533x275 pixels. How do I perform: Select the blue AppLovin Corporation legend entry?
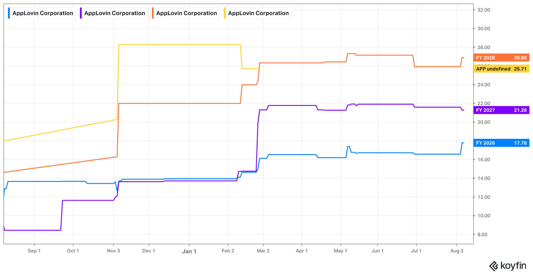point(42,13)
